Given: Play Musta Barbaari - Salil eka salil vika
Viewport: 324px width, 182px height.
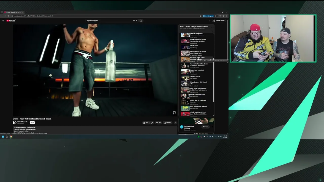Looking at the screenshot, I should (x=196, y=84).
